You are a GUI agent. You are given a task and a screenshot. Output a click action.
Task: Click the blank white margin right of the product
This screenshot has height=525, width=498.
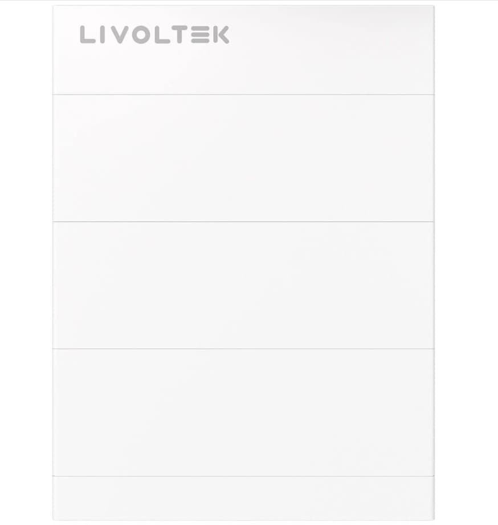(467, 262)
